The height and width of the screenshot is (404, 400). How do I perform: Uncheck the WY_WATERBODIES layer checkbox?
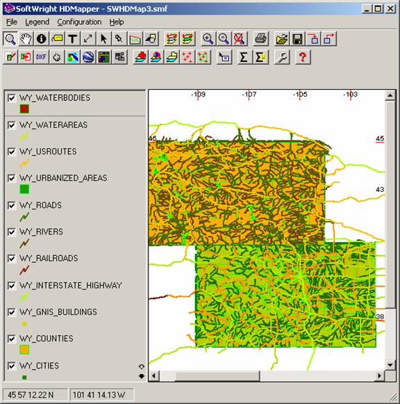click(x=11, y=98)
